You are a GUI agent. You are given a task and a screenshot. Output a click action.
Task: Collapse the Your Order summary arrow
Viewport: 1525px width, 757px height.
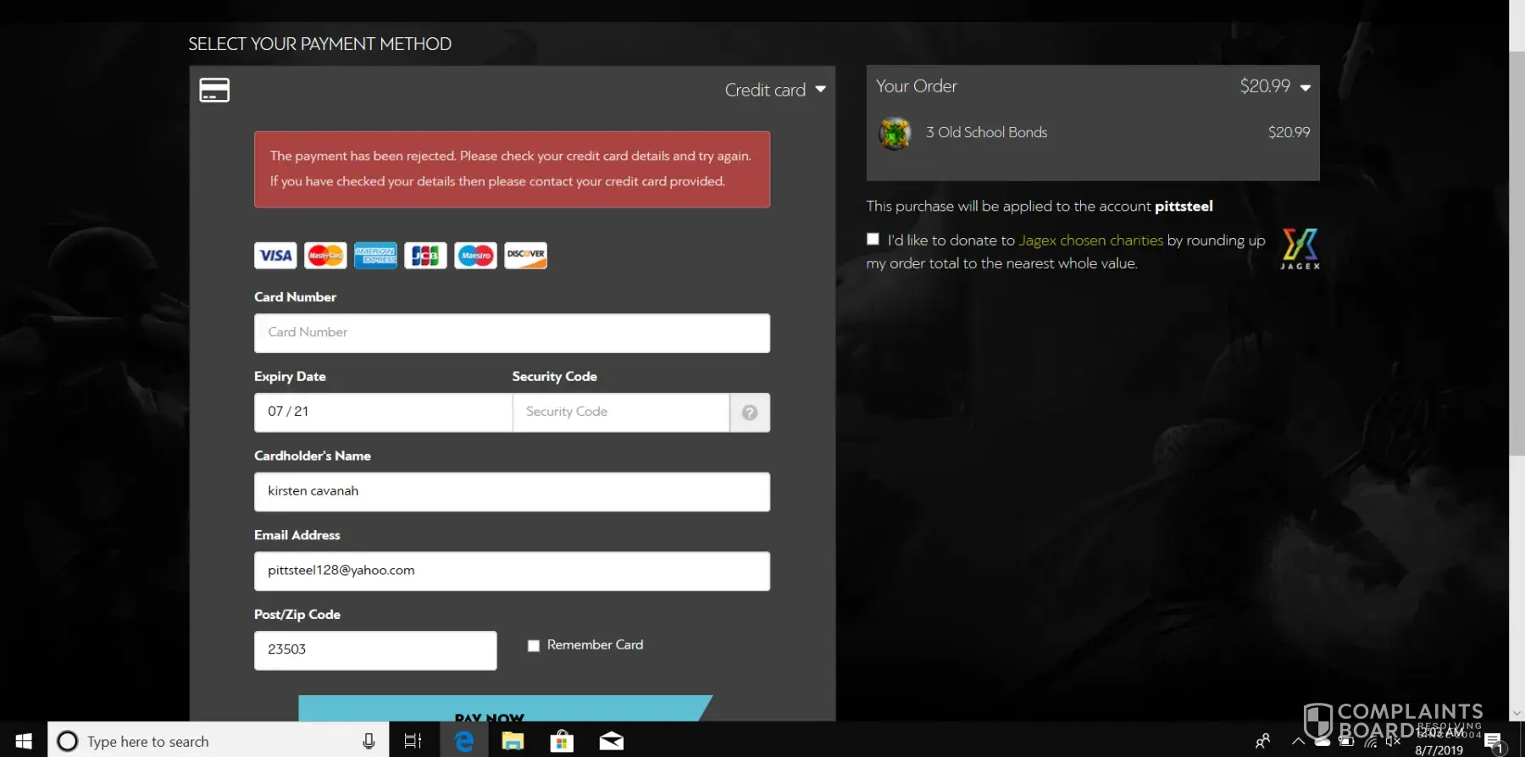coord(1305,87)
